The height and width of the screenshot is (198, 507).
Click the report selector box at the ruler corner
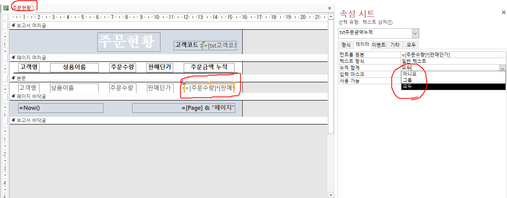[x=5, y=17]
